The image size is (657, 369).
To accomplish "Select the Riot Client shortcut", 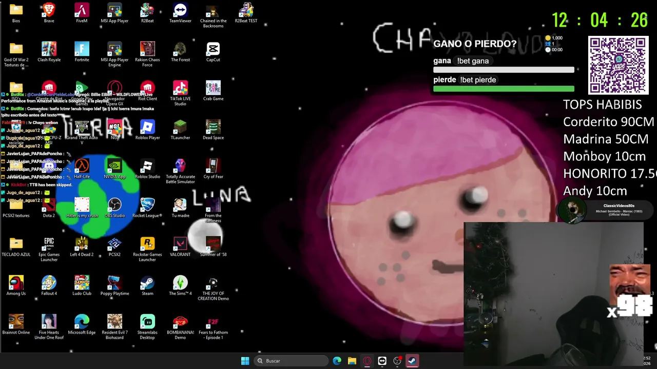I will pyautogui.click(x=147, y=91).
